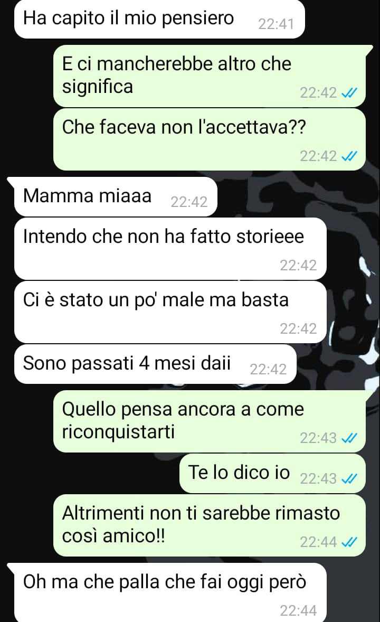
Task: Click timestamp 22:42 beside 'Mamma miaaa'
Action: point(189,202)
